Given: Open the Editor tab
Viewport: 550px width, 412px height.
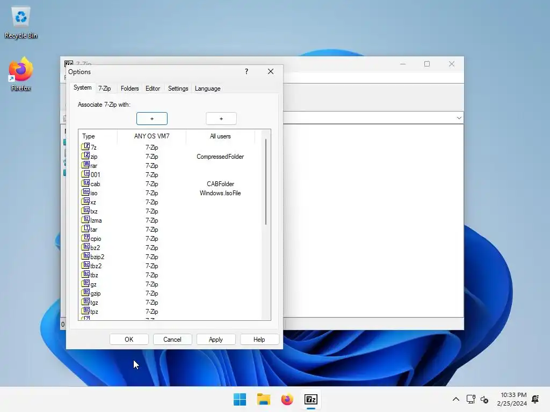Looking at the screenshot, I should 153,89.
